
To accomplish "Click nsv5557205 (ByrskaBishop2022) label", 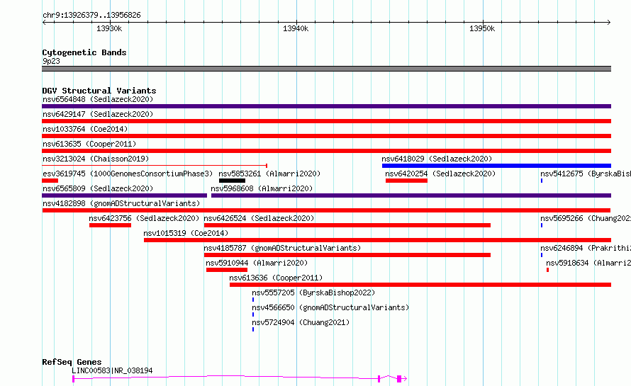I will pos(313,293).
